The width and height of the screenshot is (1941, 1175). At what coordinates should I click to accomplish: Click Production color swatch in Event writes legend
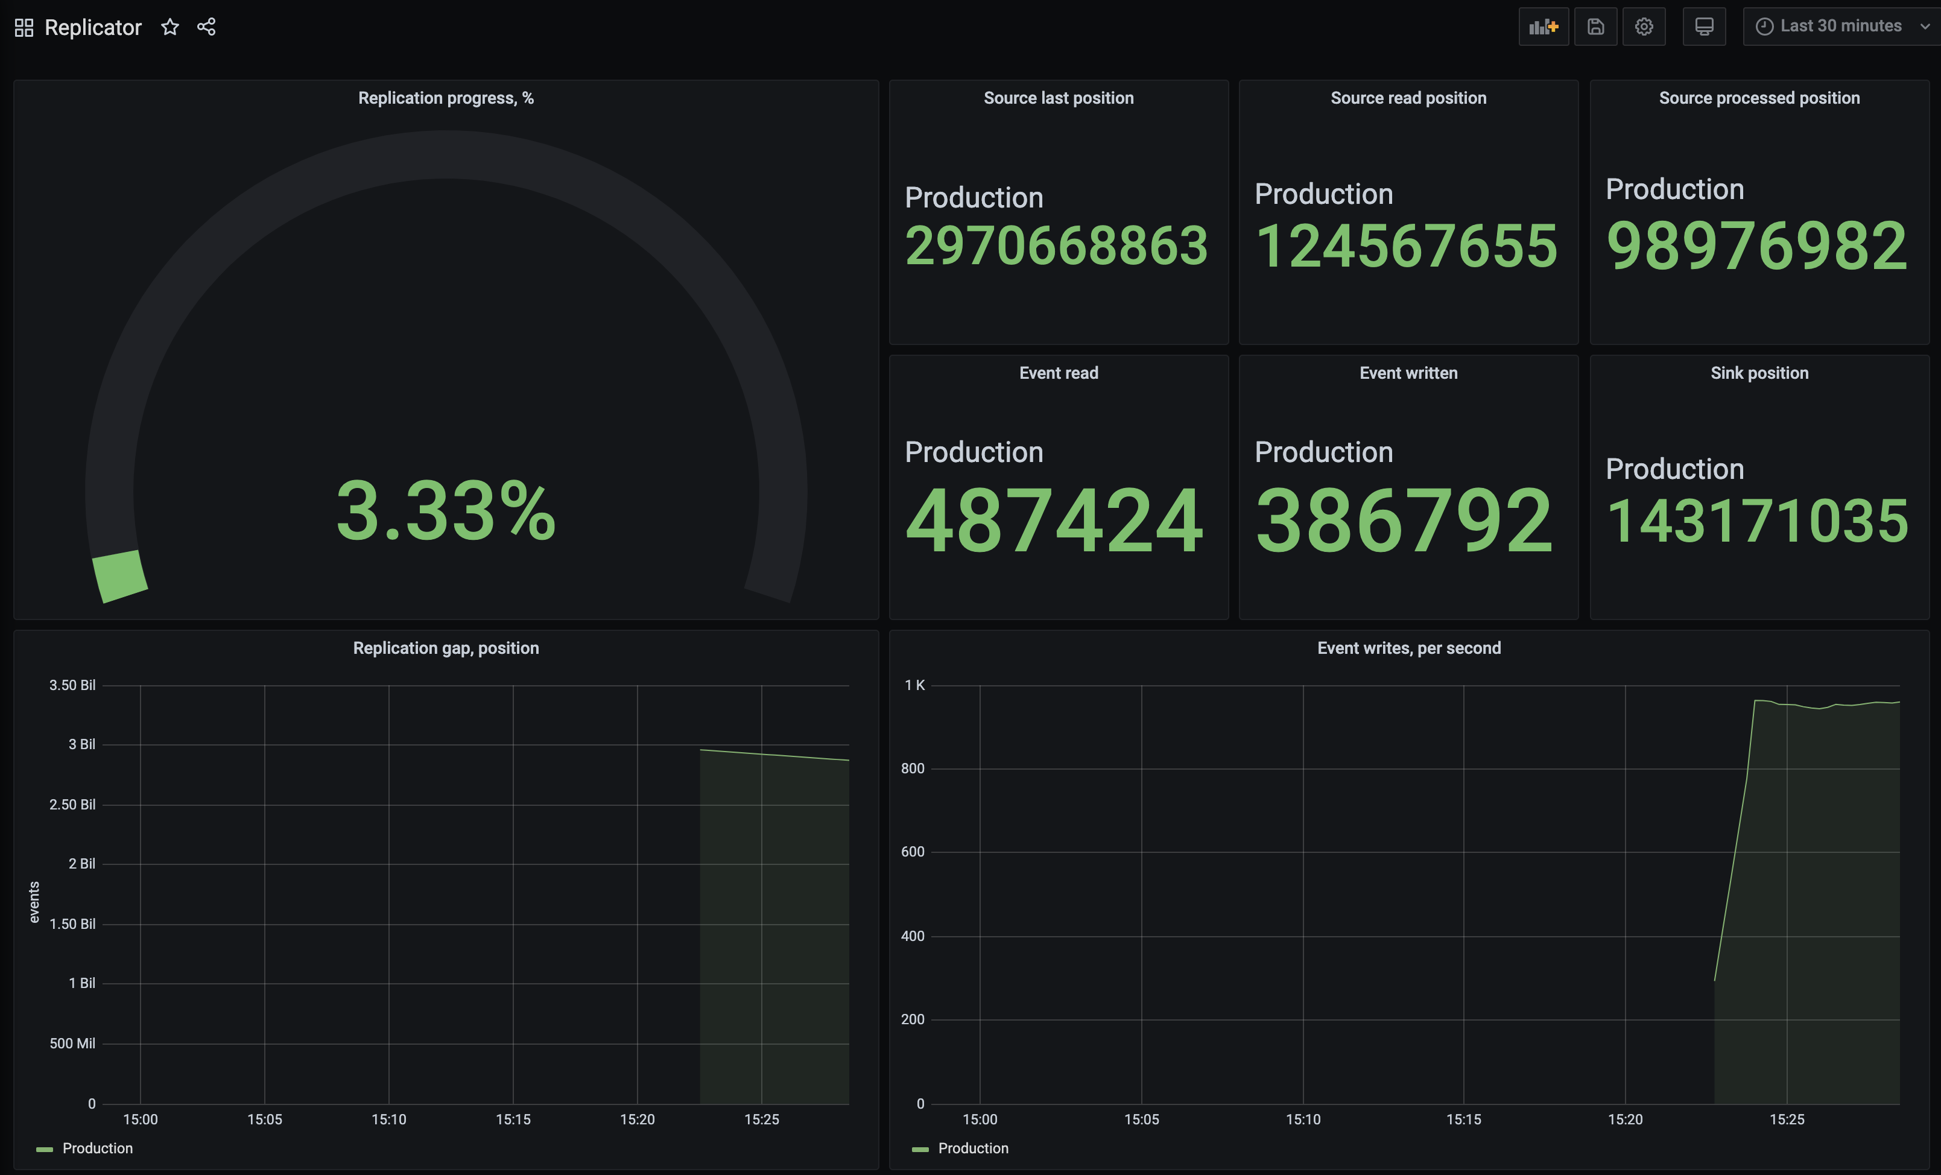(920, 1149)
